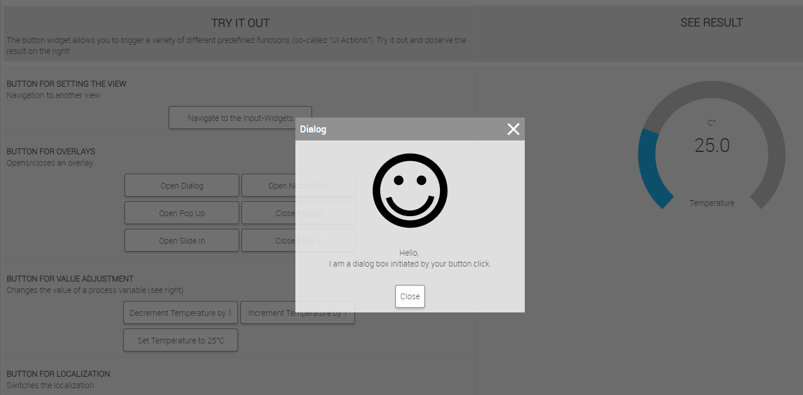Click the Open Slide In button

pos(182,240)
